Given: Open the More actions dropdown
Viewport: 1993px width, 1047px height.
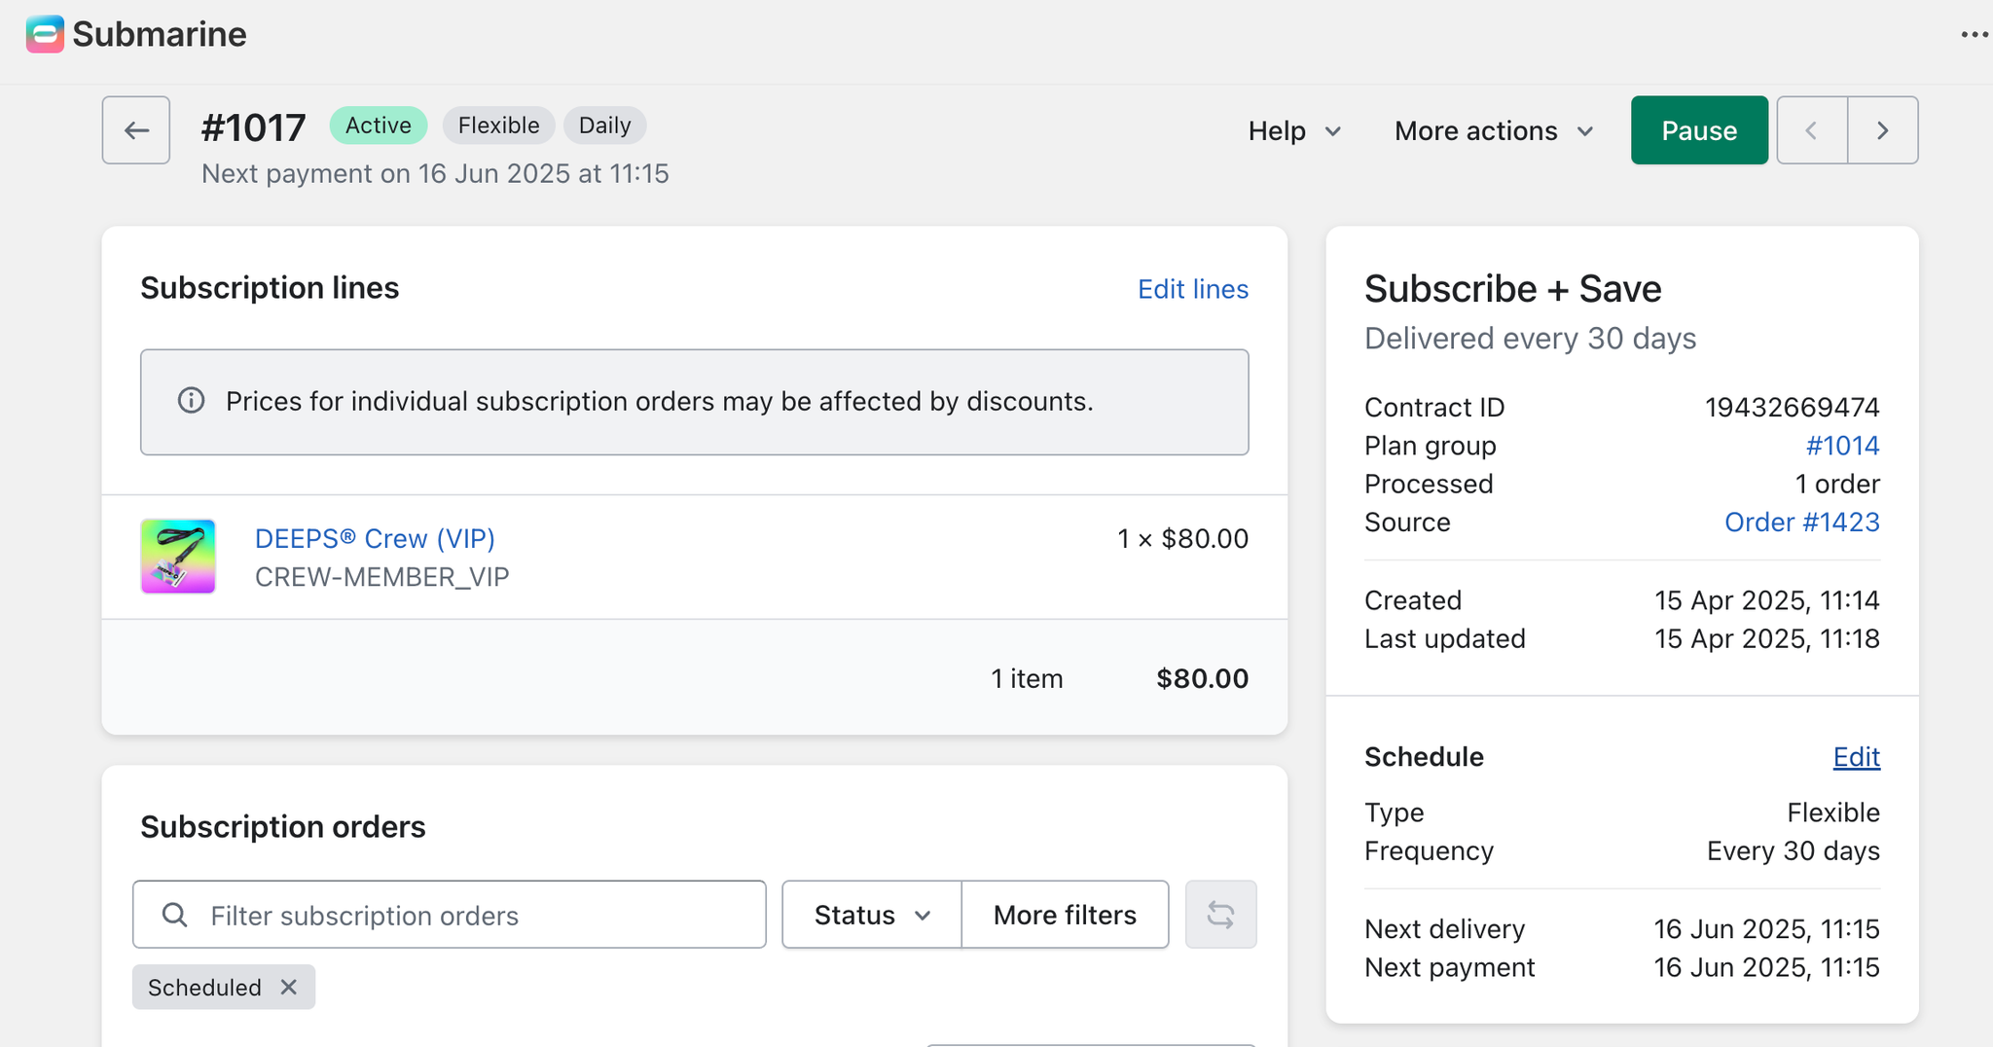Looking at the screenshot, I should coord(1494,130).
